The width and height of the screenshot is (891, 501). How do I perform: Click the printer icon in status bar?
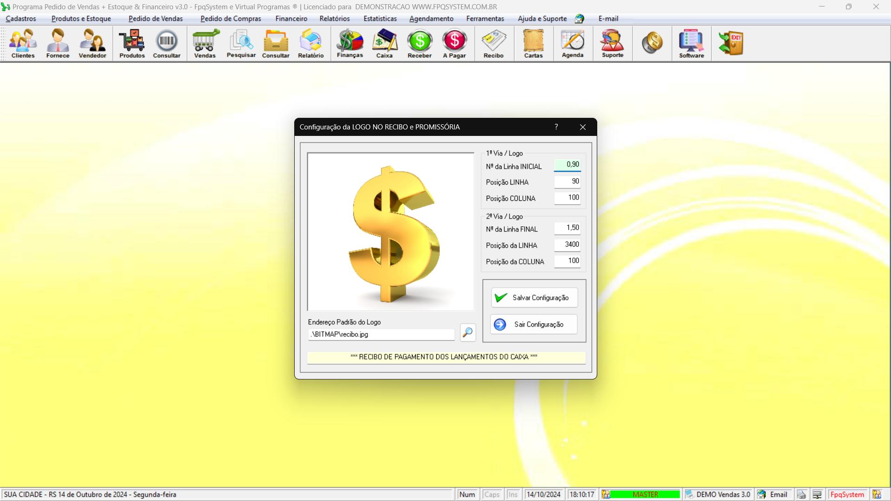point(801,495)
